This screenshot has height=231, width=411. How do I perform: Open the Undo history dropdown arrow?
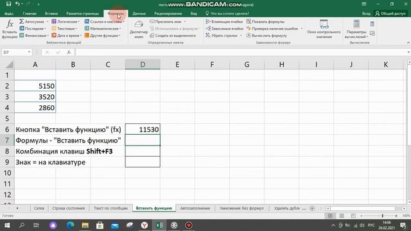(22, 4)
